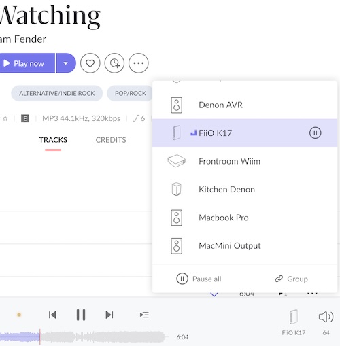Open the queue icon in playback bar
Image resolution: width=340 pixels, height=346 pixels.
tap(144, 315)
